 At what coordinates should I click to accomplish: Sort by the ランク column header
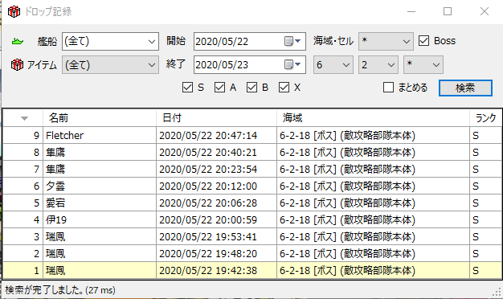coord(485,118)
